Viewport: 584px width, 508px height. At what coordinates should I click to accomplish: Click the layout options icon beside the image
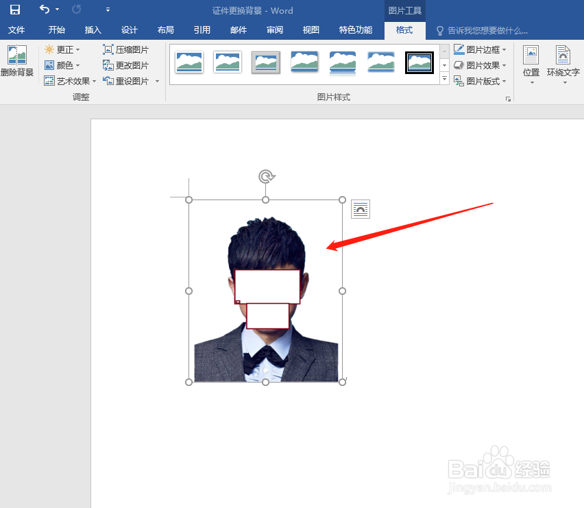coord(361,209)
